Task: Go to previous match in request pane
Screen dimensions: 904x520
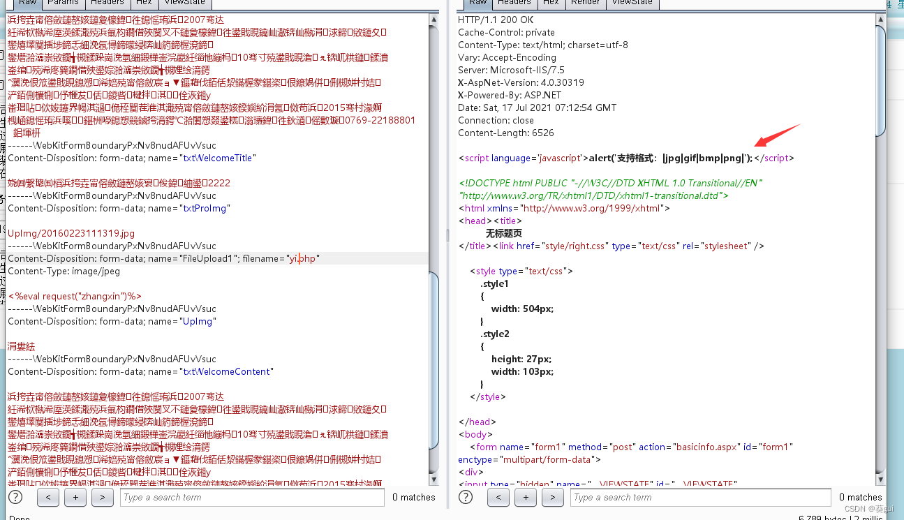Action: pos(48,497)
